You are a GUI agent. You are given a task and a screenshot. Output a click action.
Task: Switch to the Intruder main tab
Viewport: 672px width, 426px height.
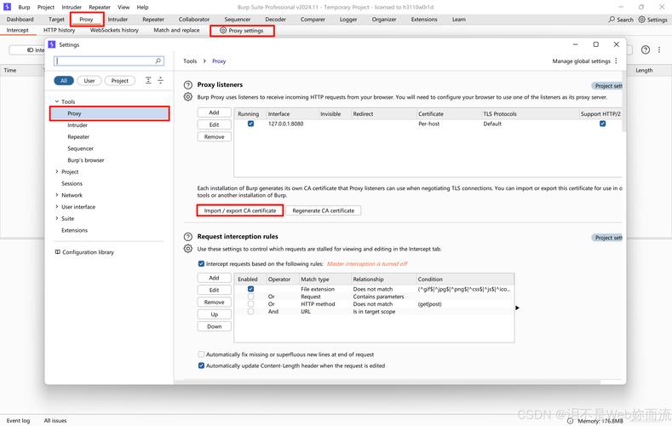pos(118,19)
